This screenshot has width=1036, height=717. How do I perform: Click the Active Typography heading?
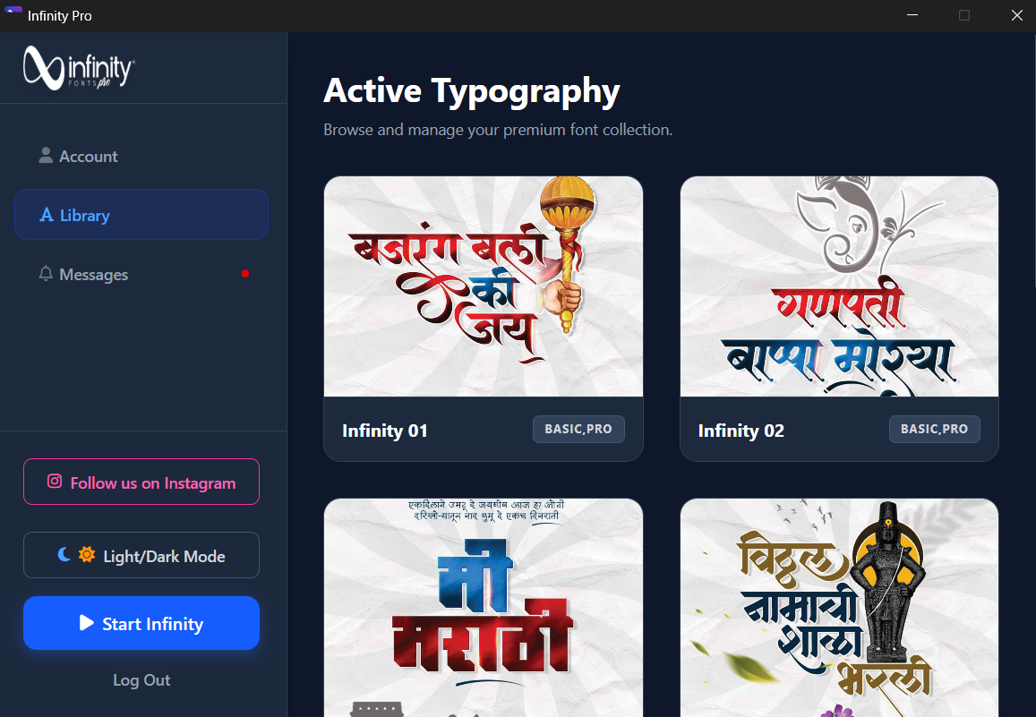pyautogui.click(x=472, y=90)
